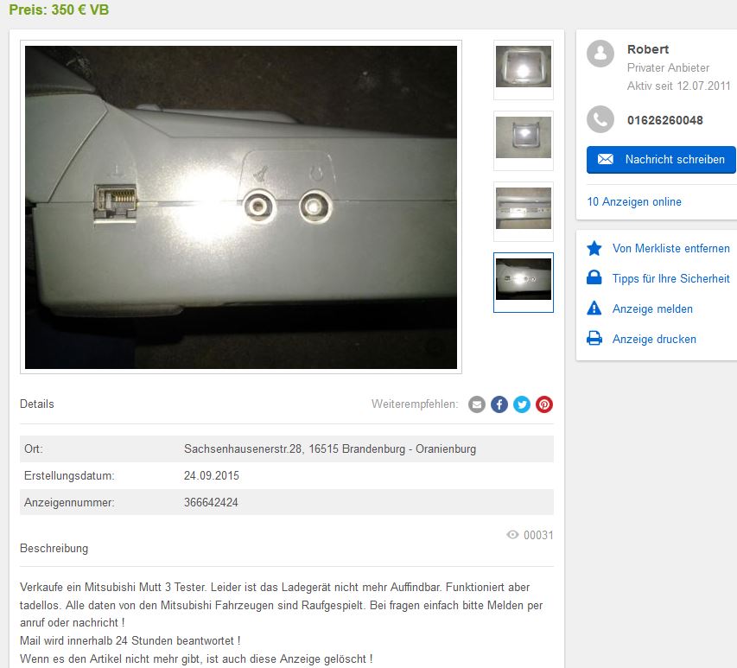Click Von Merkliste entfernen link
The height and width of the screenshot is (668, 737).
tap(670, 248)
